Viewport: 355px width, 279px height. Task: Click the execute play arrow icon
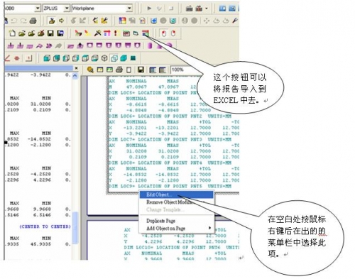149,9
